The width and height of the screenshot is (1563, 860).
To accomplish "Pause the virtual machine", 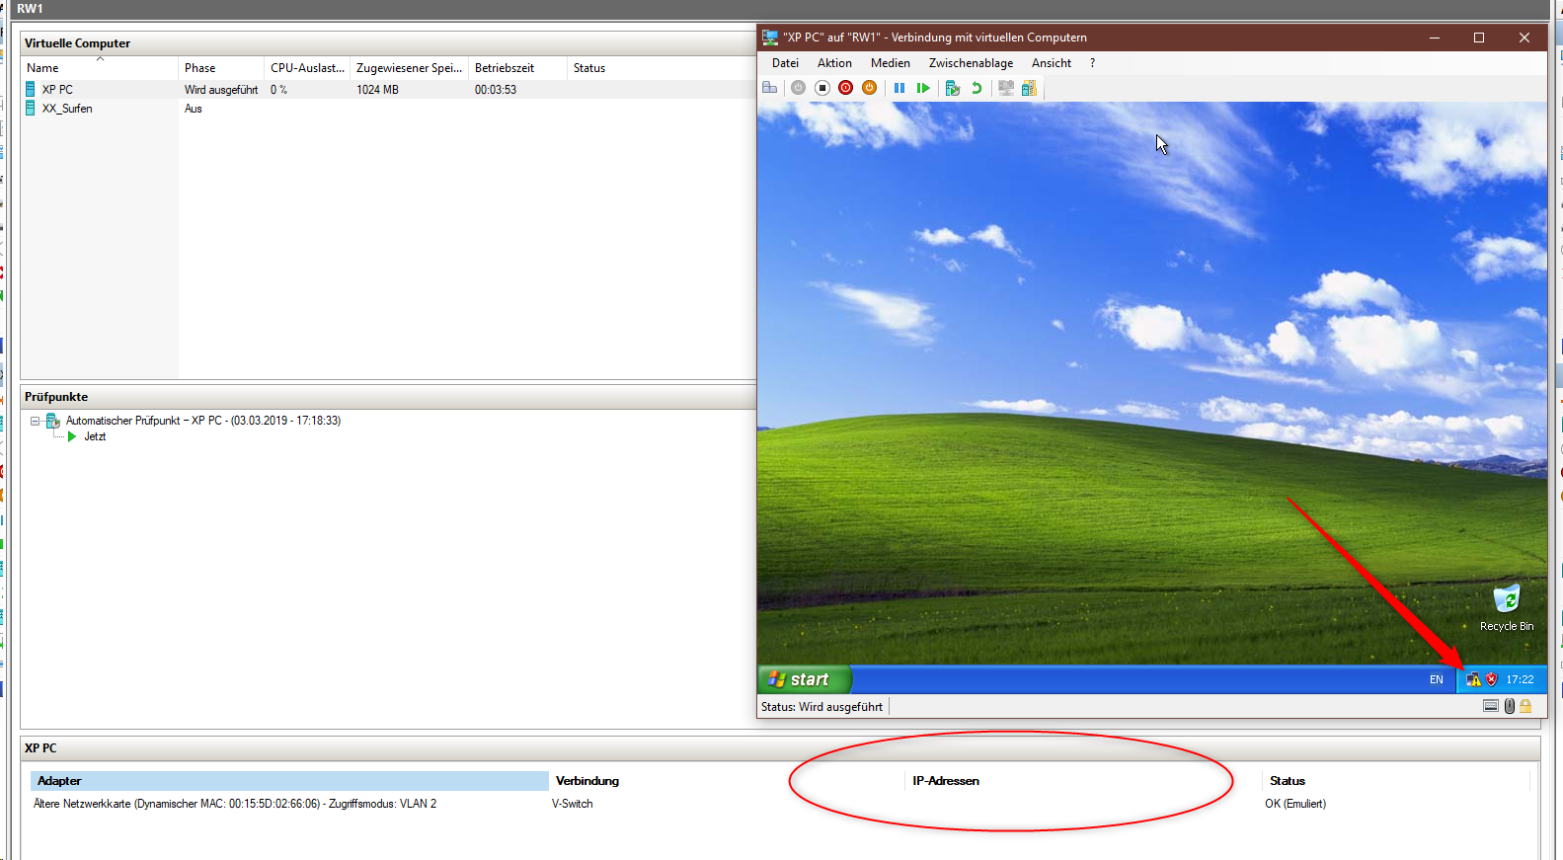I will coord(899,88).
